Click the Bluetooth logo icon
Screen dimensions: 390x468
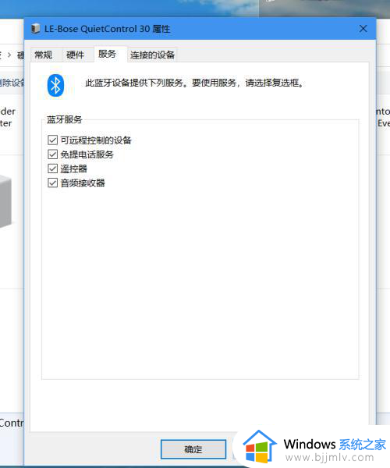tap(56, 86)
